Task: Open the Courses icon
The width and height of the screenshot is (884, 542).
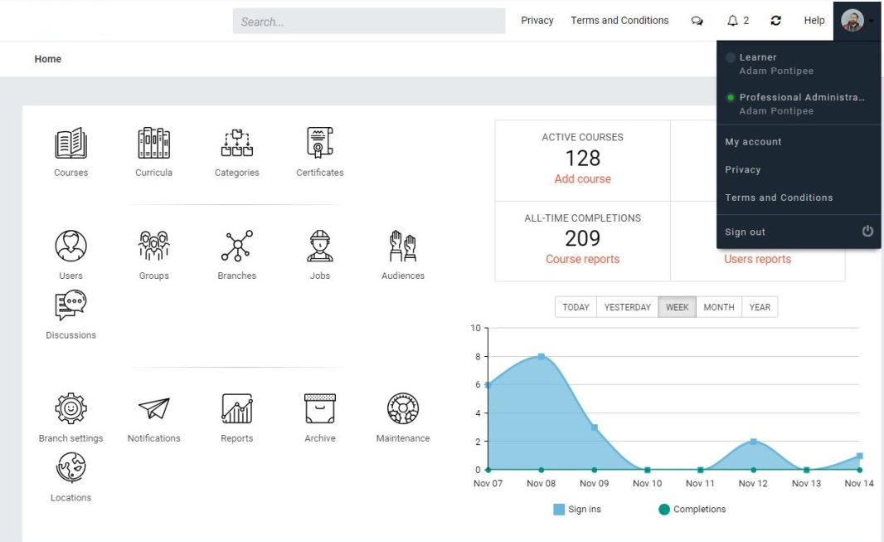Action: pyautogui.click(x=71, y=144)
